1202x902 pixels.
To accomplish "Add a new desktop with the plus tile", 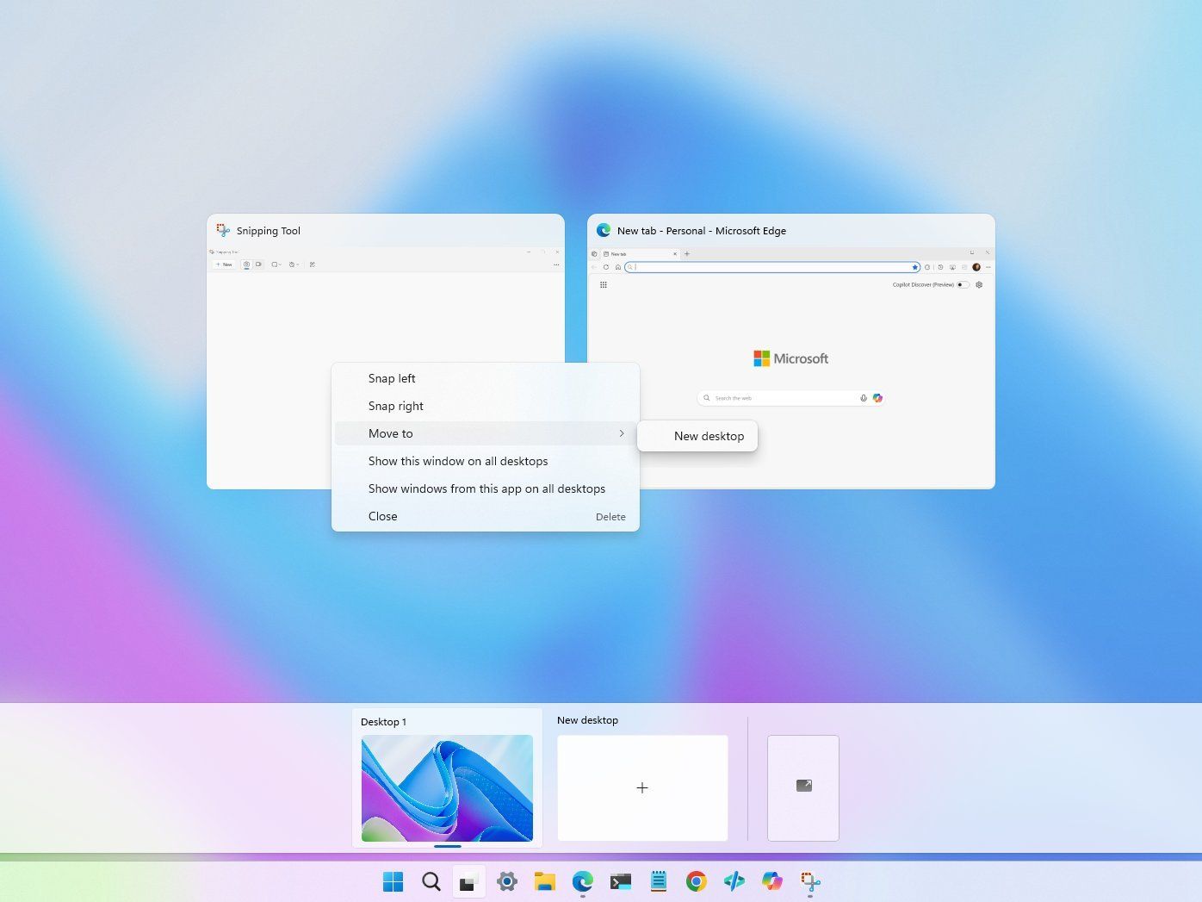I will pyautogui.click(x=642, y=787).
